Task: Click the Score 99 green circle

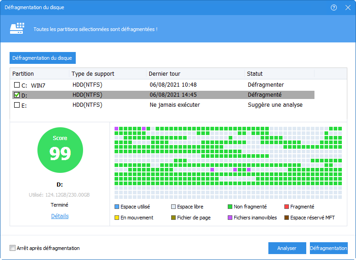Action: (60, 150)
